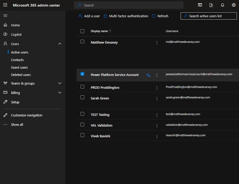Screen dimensions: 239x184
Task: Click Microsoft 365 admin center title
Action: pos(36,5)
